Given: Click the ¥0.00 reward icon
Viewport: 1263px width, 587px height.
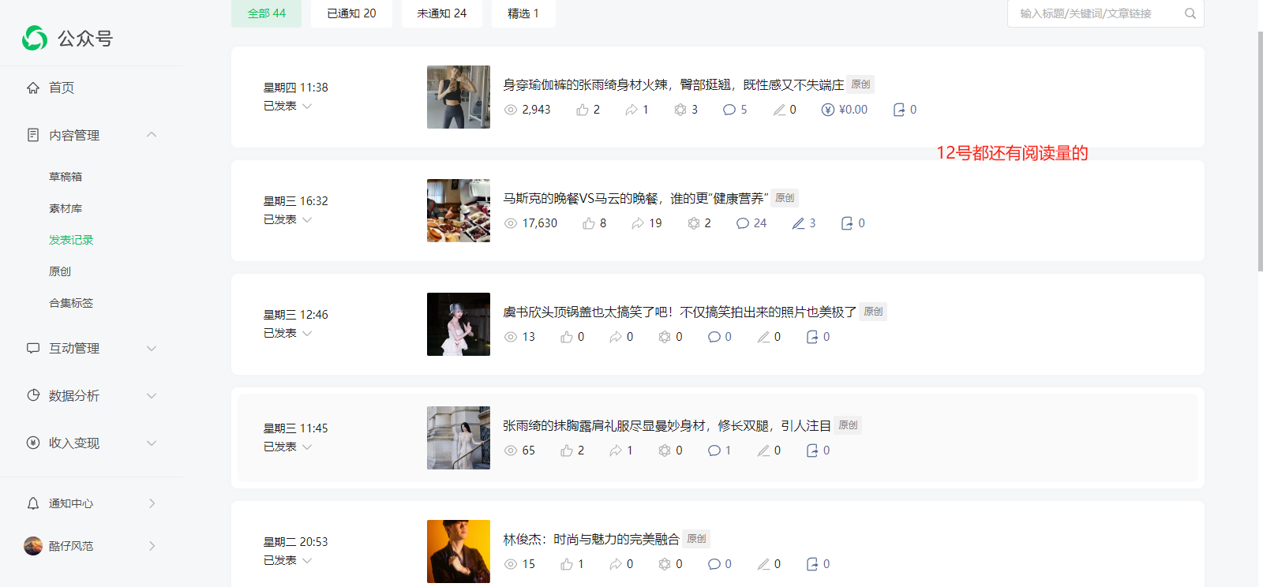Looking at the screenshot, I should [828, 110].
